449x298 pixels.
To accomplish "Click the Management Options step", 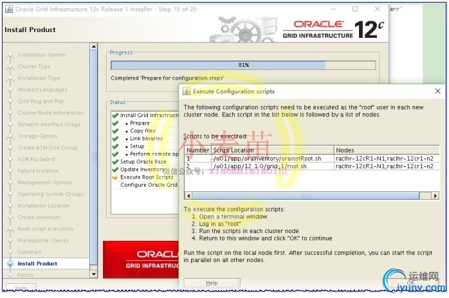I will pyautogui.click(x=45, y=182).
